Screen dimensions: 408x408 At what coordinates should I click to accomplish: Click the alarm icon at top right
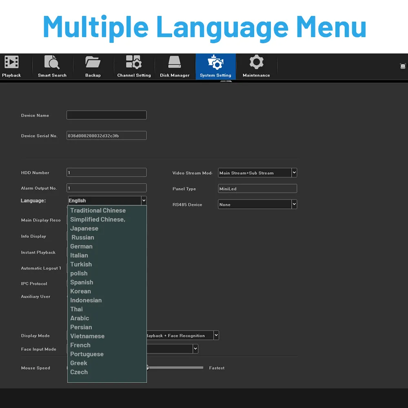(x=403, y=66)
